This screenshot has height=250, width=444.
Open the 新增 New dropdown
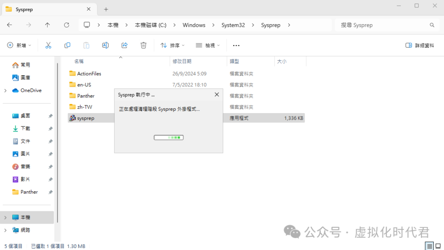[x=19, y=45]
